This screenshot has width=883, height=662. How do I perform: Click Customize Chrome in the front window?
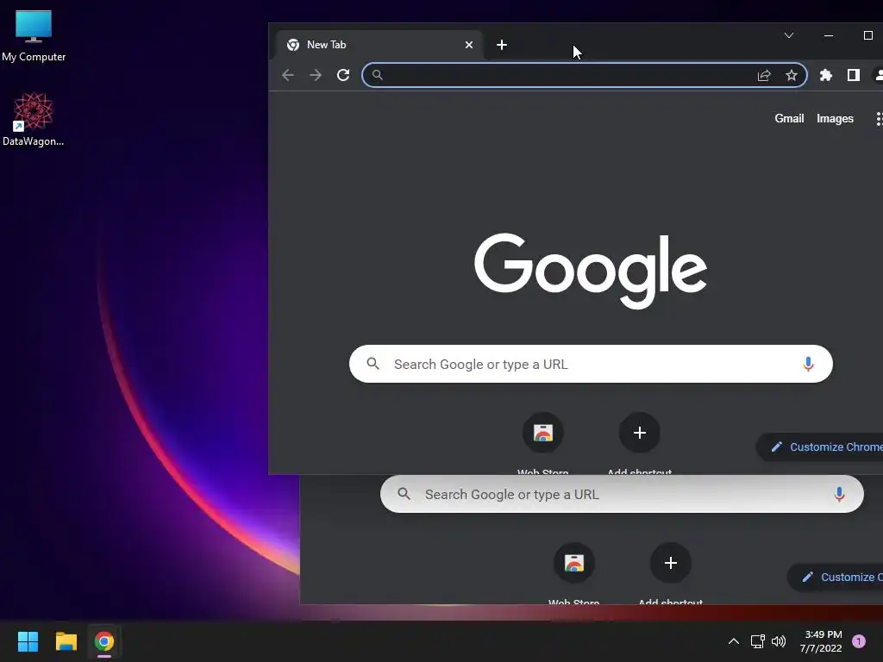820,447
